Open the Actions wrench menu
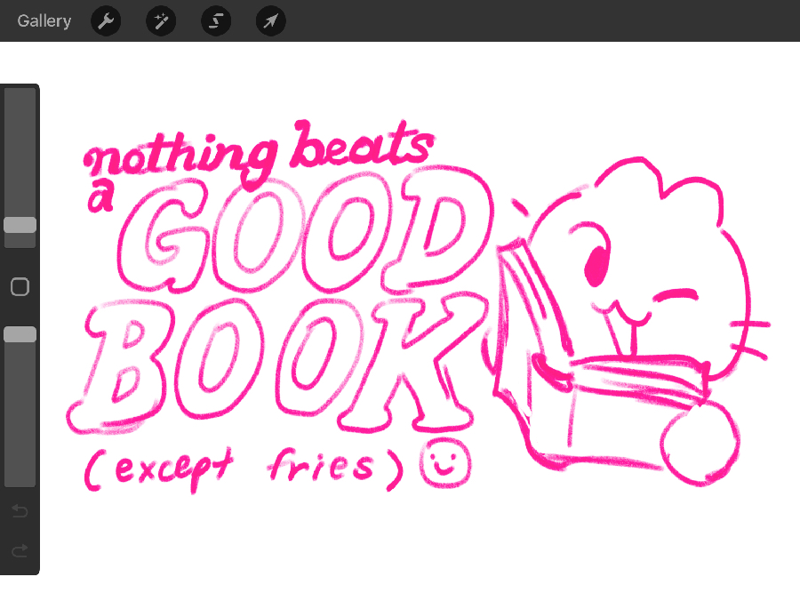 106,21
